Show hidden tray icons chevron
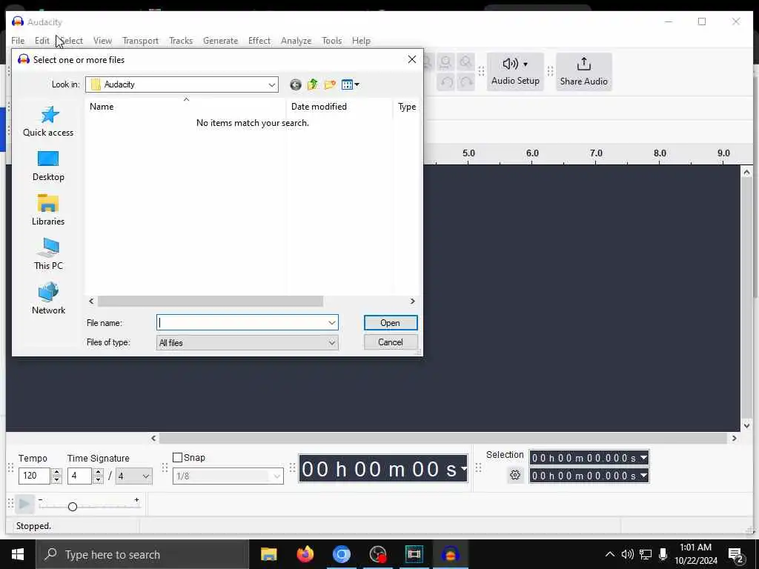 click(x=610, y=554)
